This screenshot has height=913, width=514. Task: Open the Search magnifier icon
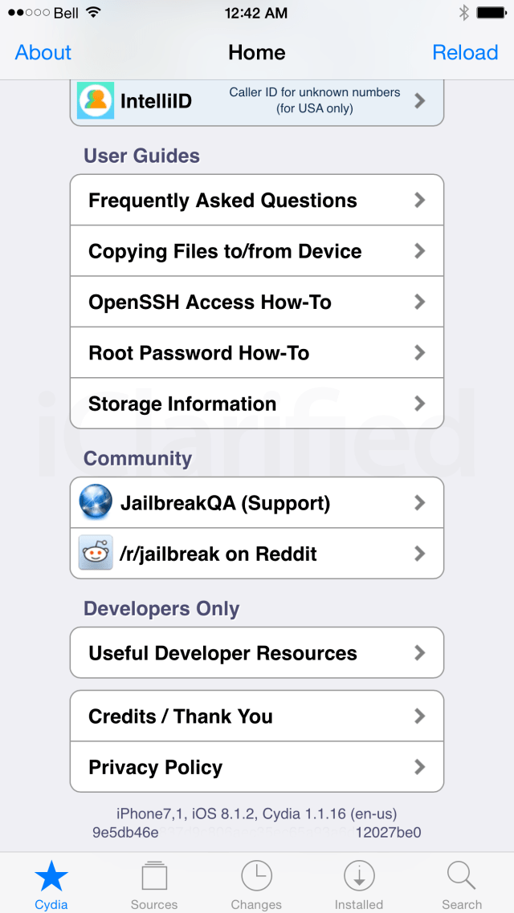click(x=462, y=877)
